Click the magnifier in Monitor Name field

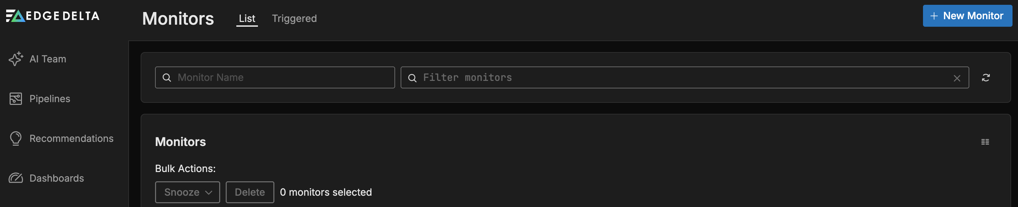(x=167, y=77)
